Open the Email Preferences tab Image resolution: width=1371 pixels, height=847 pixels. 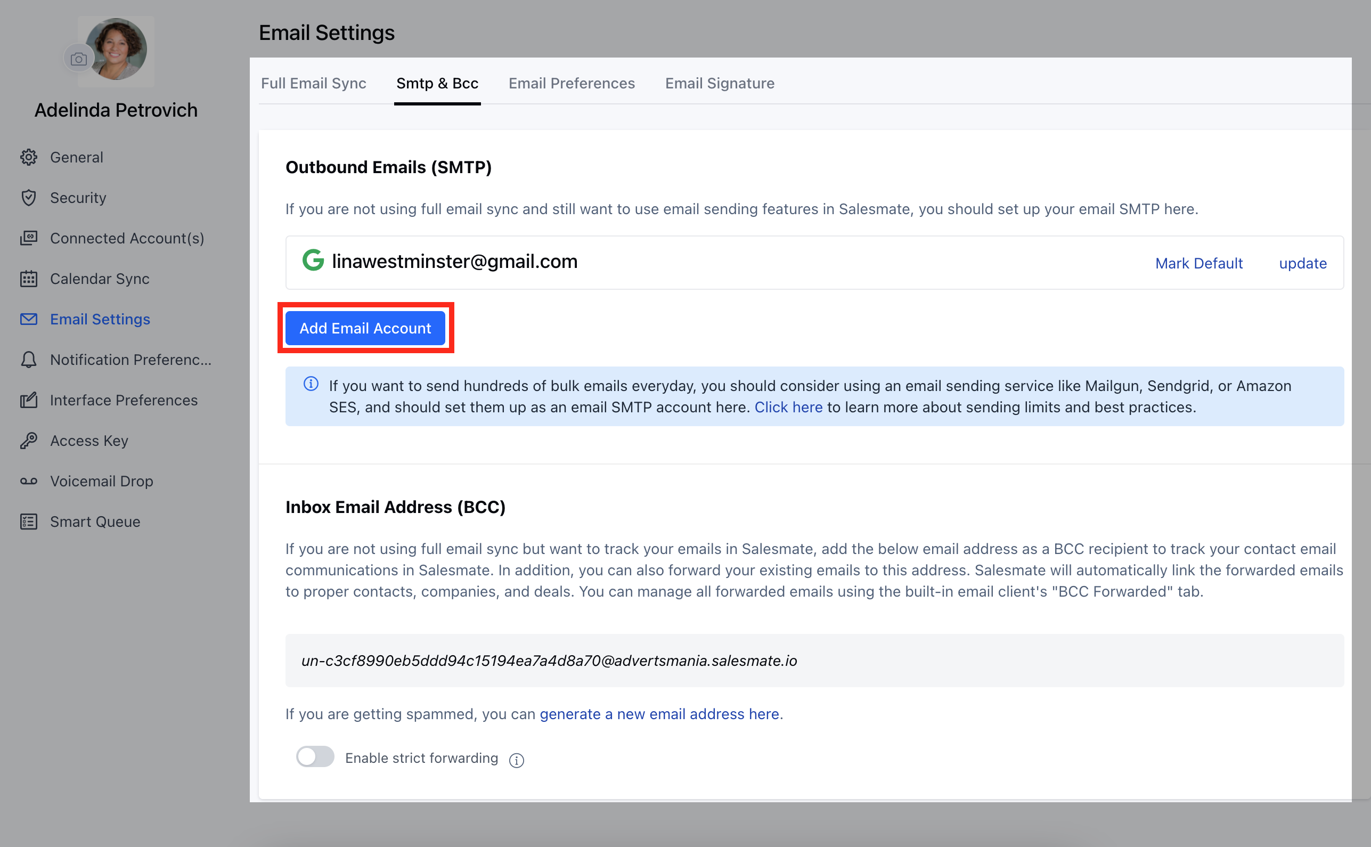(571, 84)
